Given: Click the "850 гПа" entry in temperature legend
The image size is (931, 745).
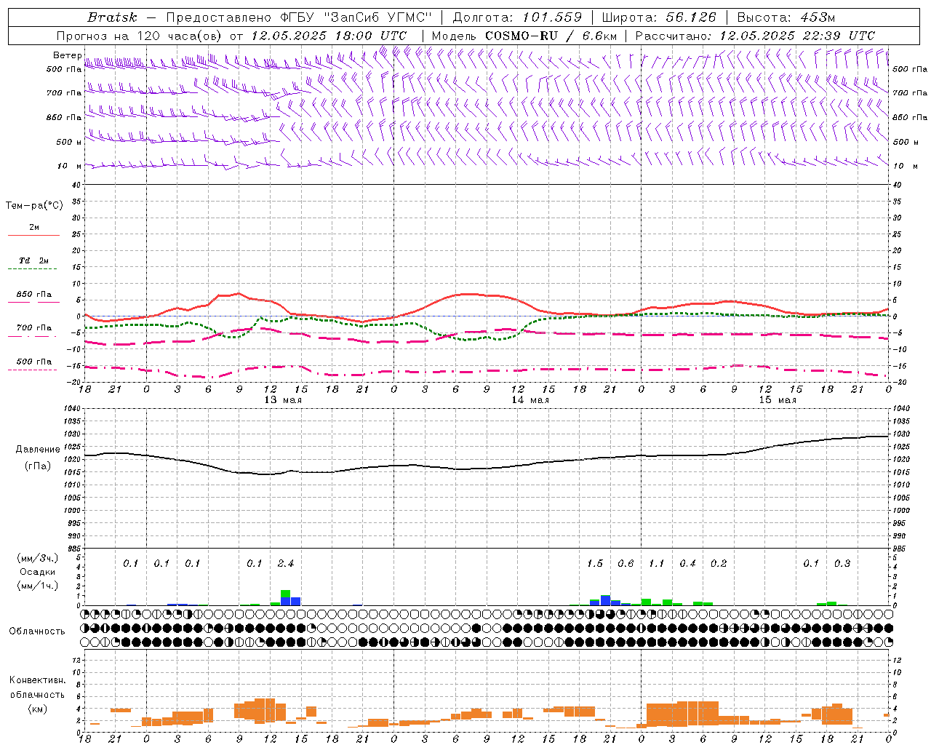Looking at the screenshot, I should pos(34,295).
